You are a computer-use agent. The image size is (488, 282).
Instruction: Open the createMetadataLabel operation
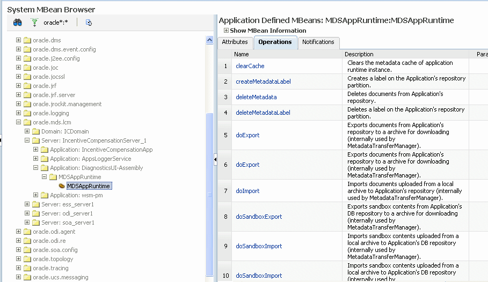[263, 81]
